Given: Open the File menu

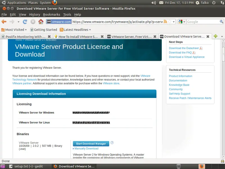Looking at the screenshot, I should point(4,15).
